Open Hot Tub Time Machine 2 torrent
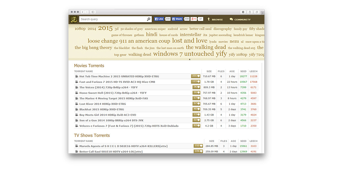 click(x=119, y=76)
